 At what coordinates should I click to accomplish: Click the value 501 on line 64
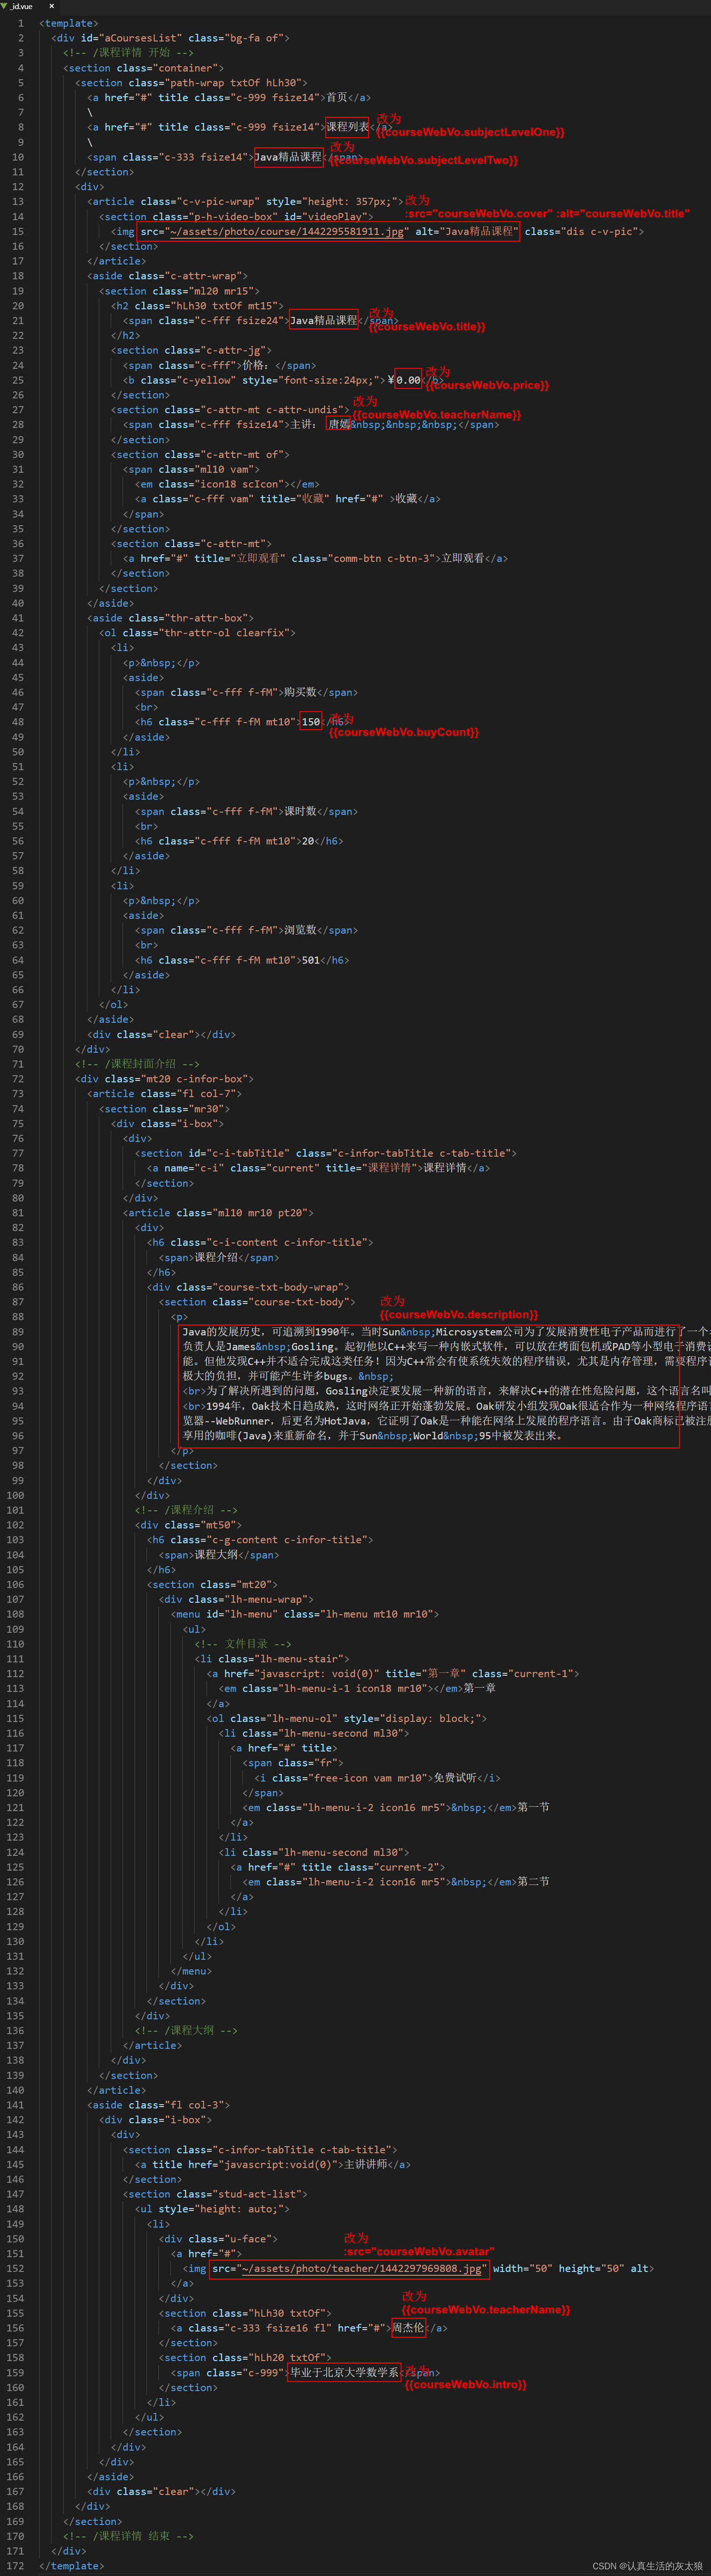point(311,960)
